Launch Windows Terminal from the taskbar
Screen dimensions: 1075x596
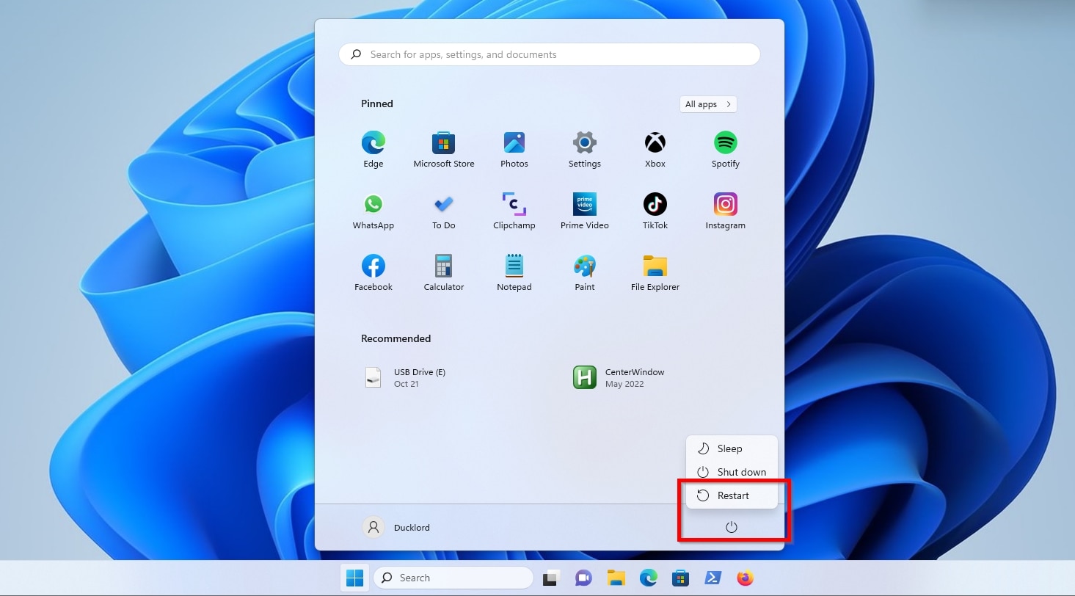point(712,578)
